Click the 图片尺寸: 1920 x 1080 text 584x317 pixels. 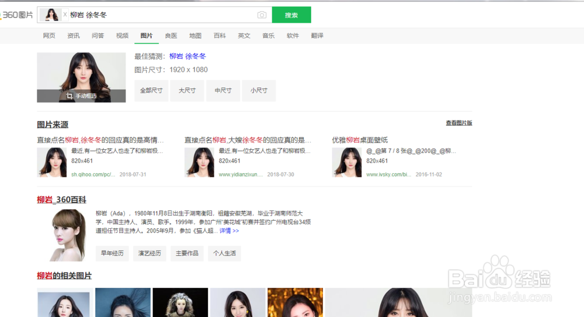171,70
